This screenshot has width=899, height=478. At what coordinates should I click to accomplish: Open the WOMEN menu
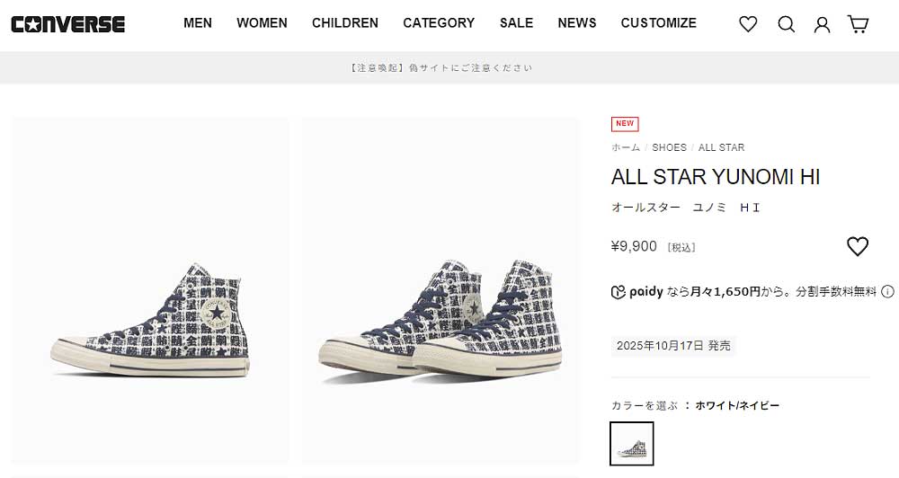(262, 23)
